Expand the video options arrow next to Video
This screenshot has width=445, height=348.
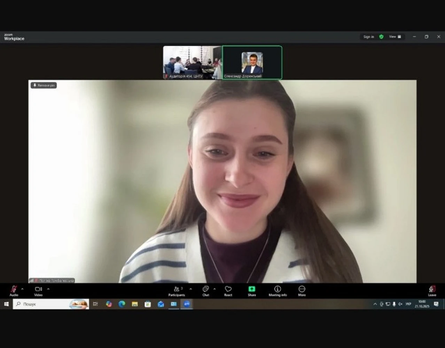(x=48, y=289)
